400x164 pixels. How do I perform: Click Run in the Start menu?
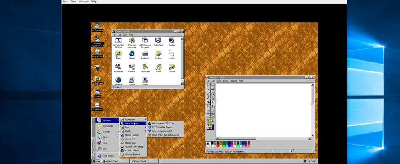(x=107, y=148)
